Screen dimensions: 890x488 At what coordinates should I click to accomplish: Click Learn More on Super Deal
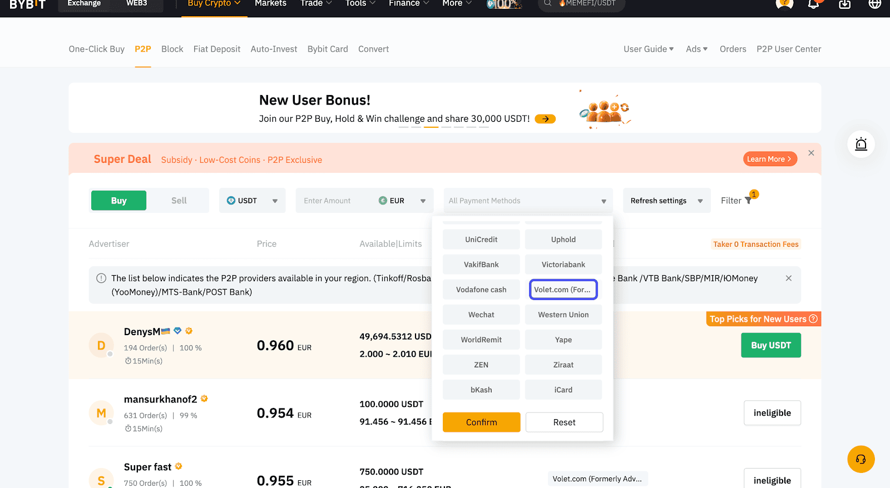click(x=770, y=159)
